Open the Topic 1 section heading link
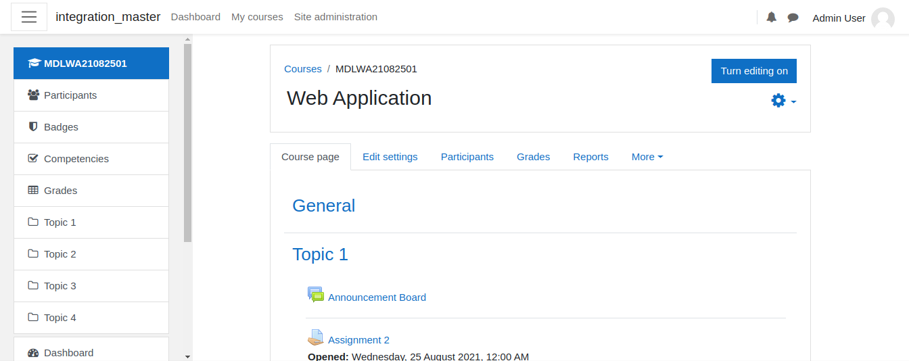The image size is (909, 361). click(x=320, y=254)
